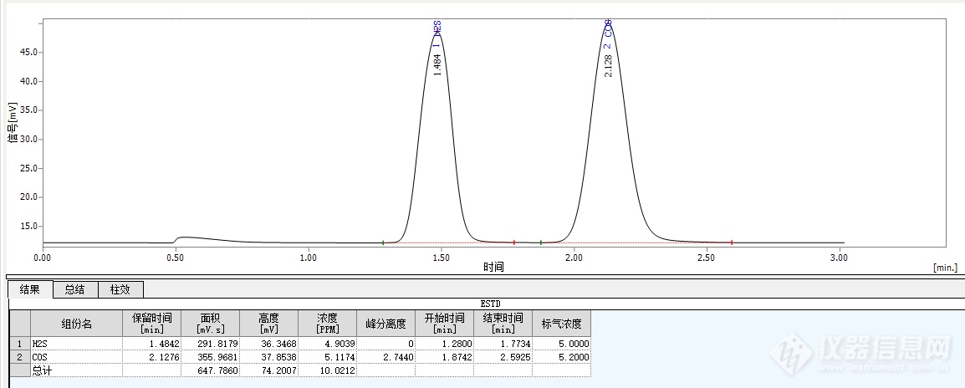965x388 pixels.
Task: Select standard gas concentration 5.2000
Action: pos(560,356)
